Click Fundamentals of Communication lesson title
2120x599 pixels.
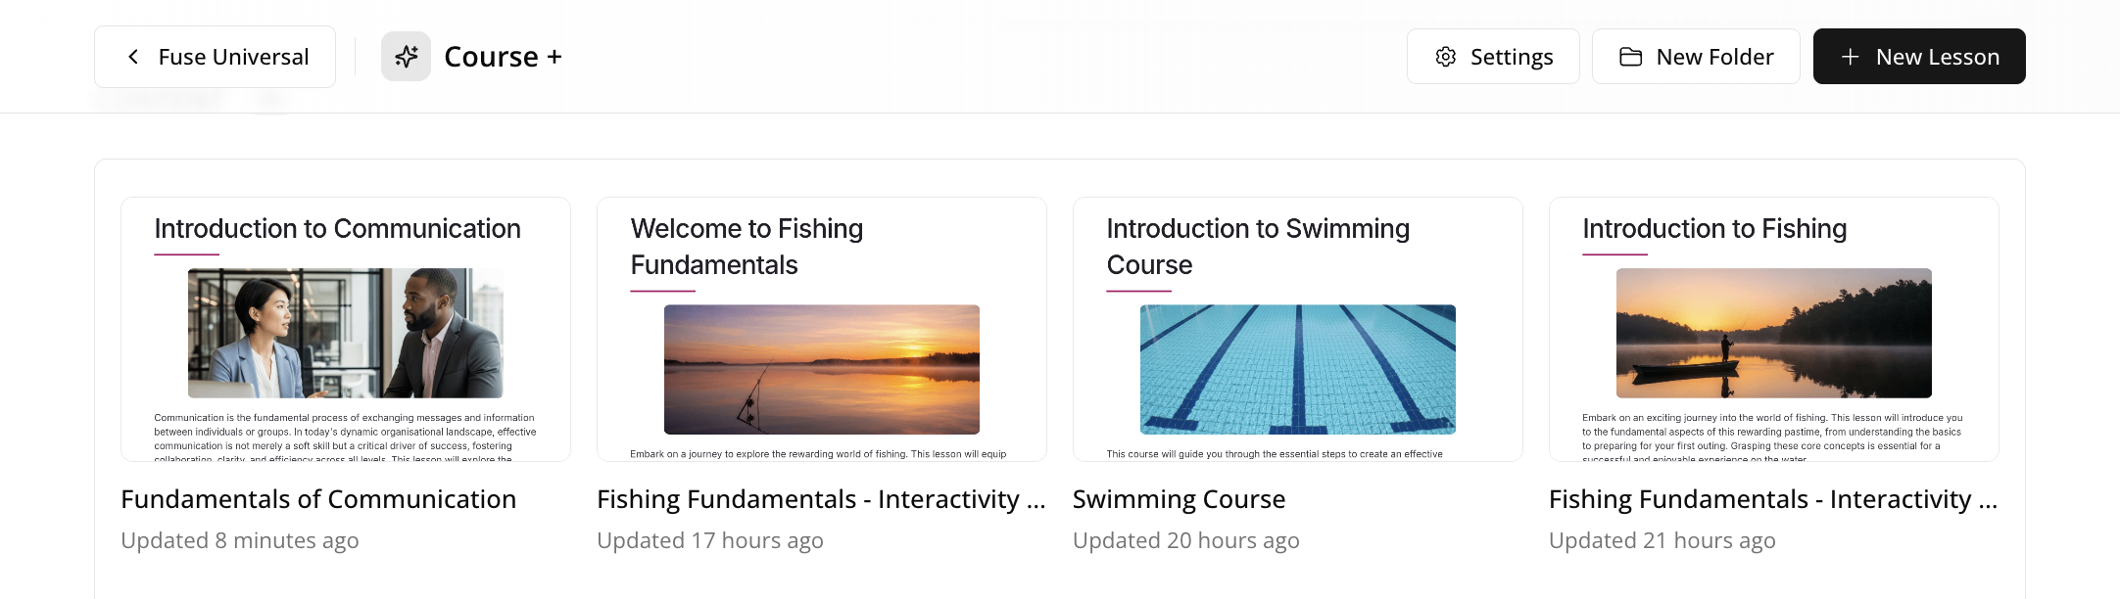point(318,499)
